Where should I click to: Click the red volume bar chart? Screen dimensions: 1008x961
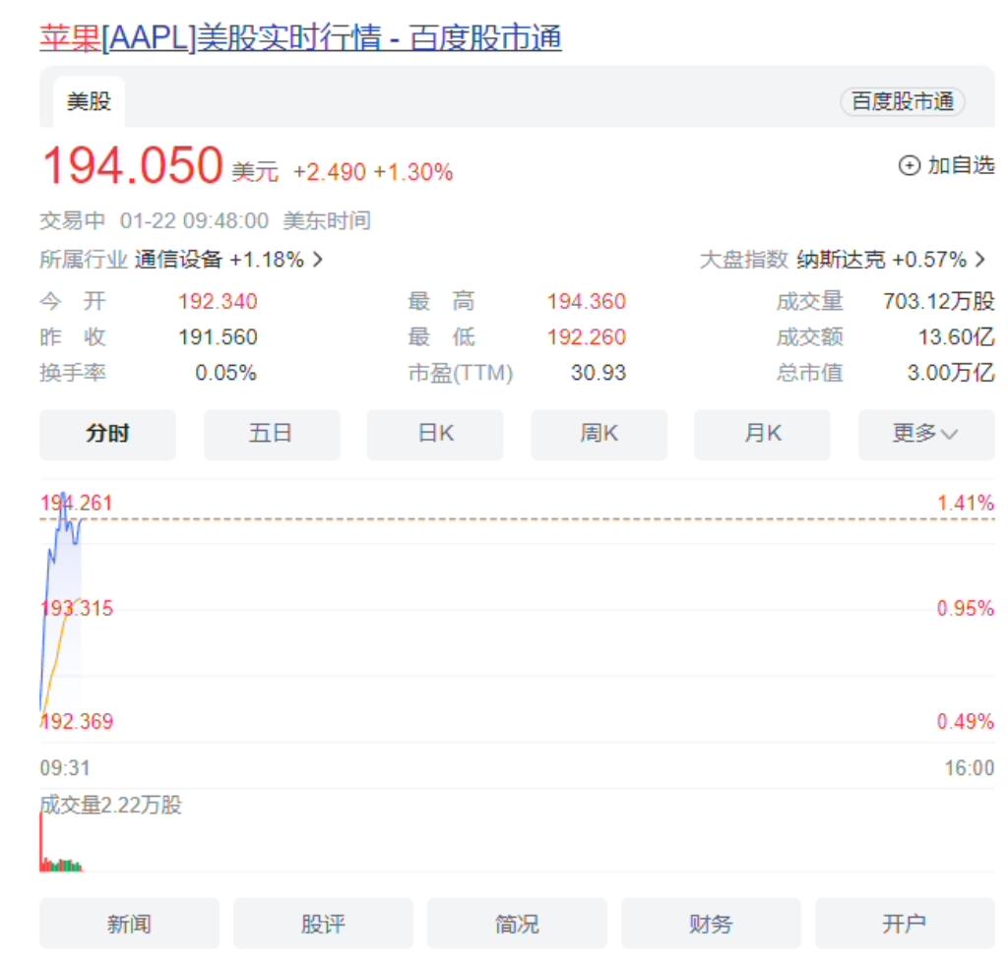pos(61,843)
